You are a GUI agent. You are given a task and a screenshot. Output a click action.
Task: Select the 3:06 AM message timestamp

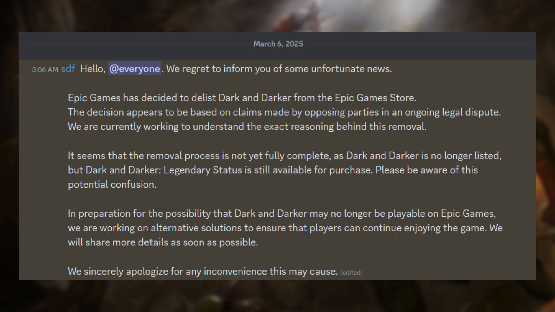[45, 69]
